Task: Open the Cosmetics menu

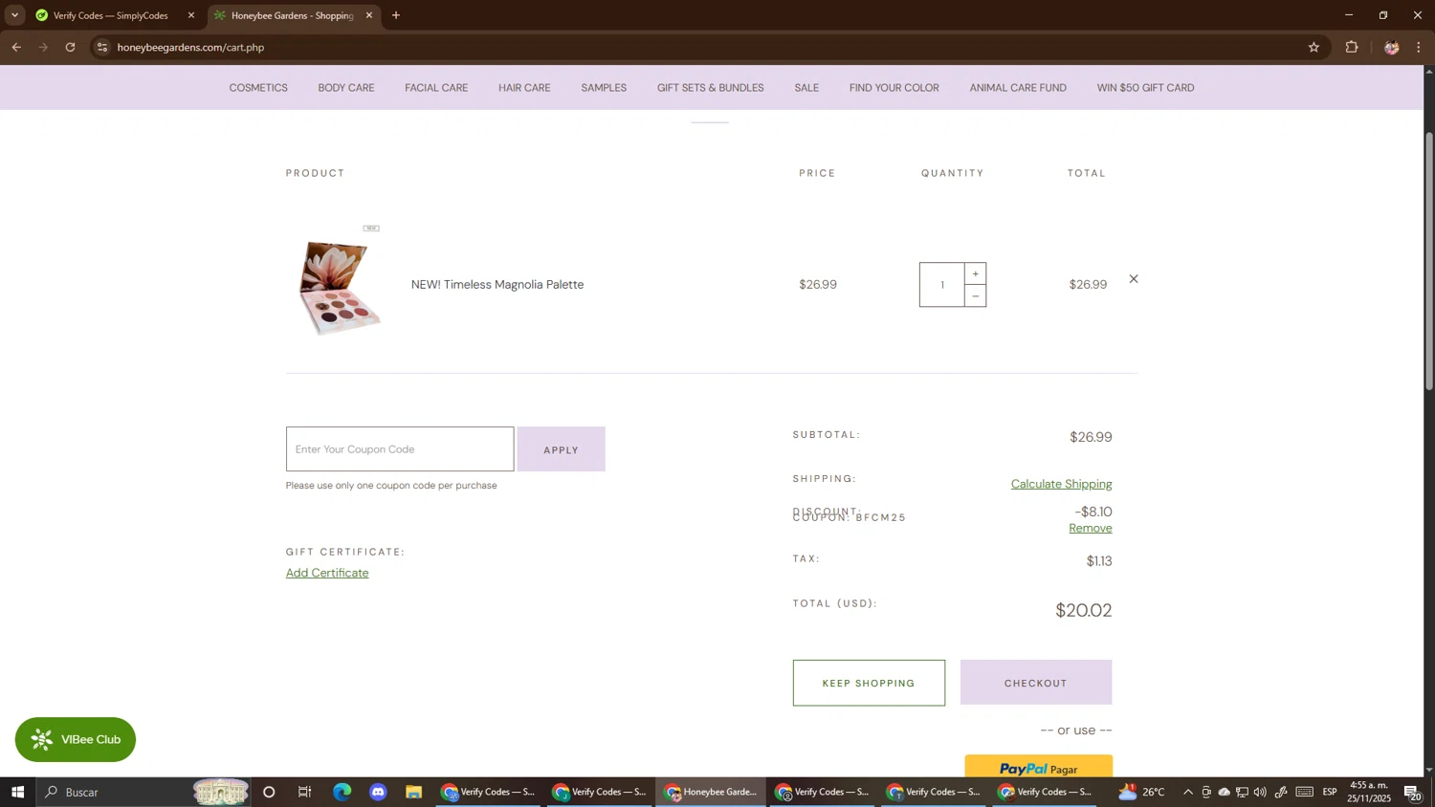Action: tap(258, 88)
